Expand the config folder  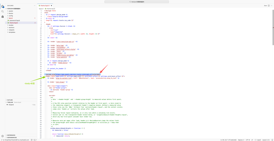click(11, 16)
